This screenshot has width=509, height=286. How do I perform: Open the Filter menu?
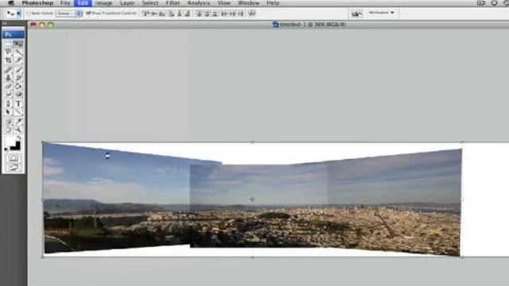173,3
